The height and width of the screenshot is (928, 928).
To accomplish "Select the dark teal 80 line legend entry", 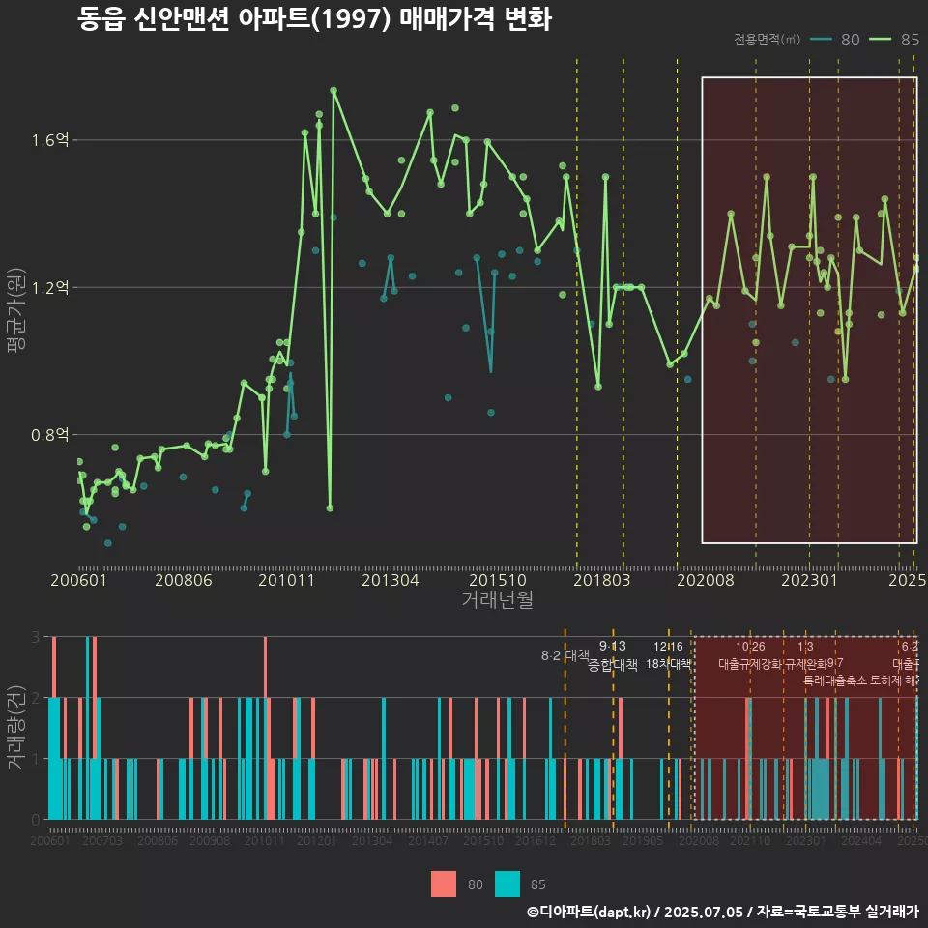I will [835, 39].
